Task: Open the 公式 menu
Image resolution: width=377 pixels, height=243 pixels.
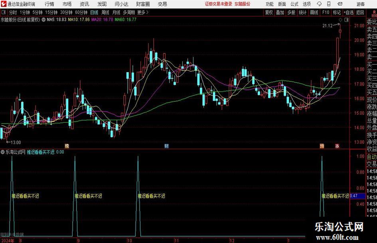Action: click(x=294, y=4)
